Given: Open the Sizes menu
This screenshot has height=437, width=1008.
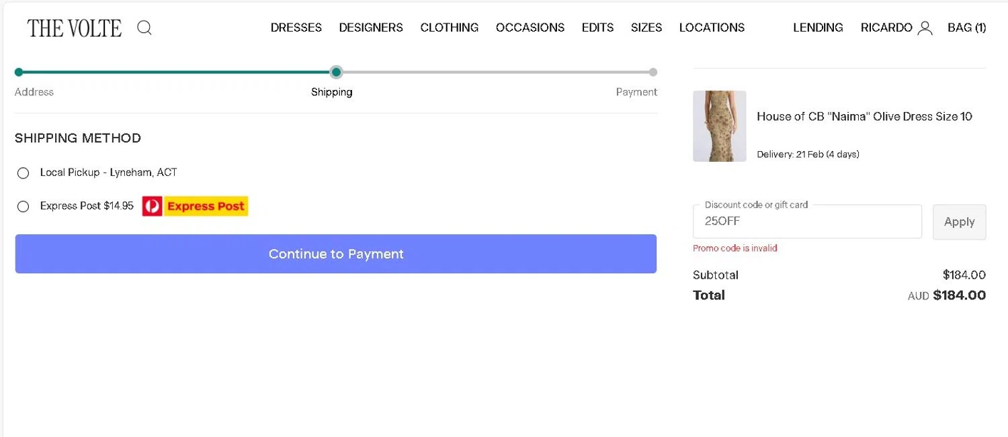Looking at the screenshot, I should point(646,28).
